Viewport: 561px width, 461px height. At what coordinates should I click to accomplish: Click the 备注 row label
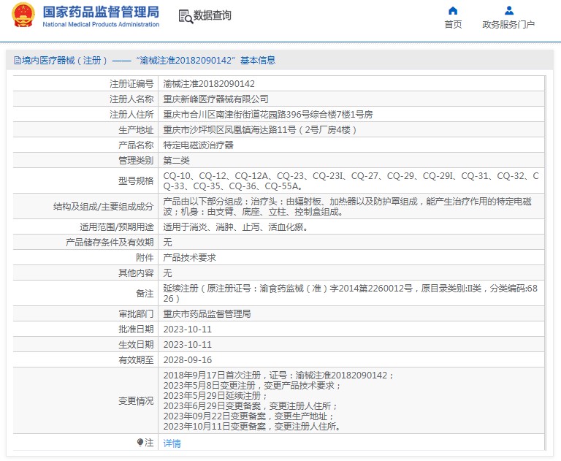(145, 294)
